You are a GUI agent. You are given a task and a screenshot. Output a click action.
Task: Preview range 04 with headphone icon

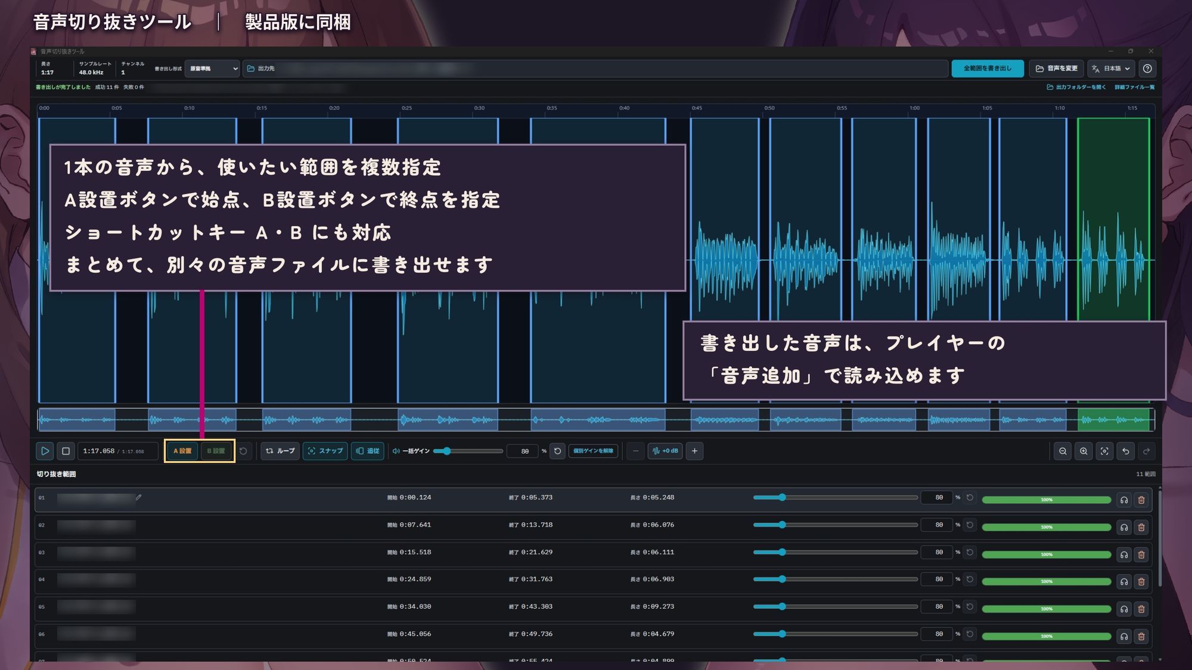click(1124, 581)
